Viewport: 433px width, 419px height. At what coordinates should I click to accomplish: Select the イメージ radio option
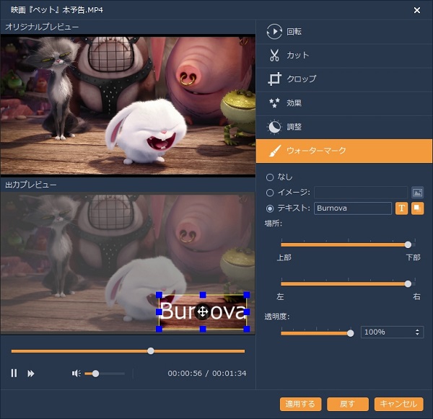[x=270, y=193]
